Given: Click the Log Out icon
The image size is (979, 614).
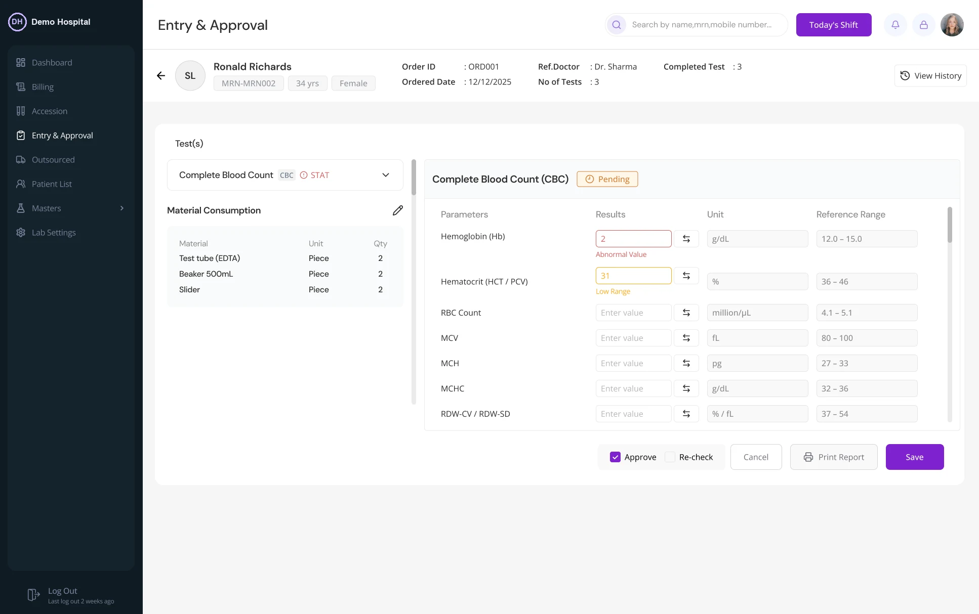Looking at the screenshot, I should pyautogui.click(x=33, y=595).
